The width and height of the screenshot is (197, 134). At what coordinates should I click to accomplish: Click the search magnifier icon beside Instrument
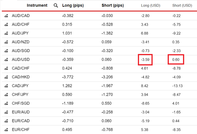[x=56, y=5]
